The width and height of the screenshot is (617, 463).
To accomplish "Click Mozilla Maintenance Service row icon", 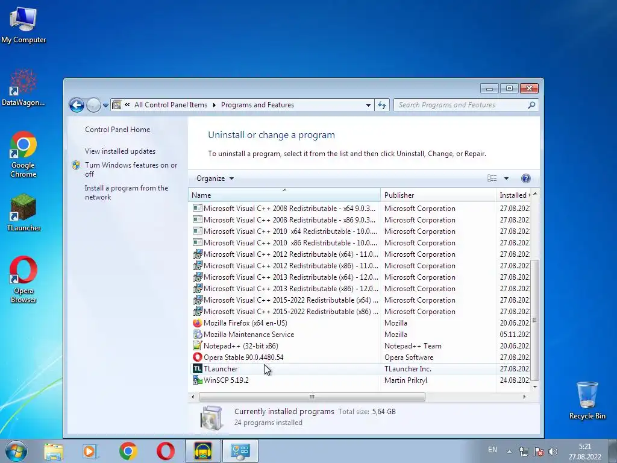I will coord(197,334).
